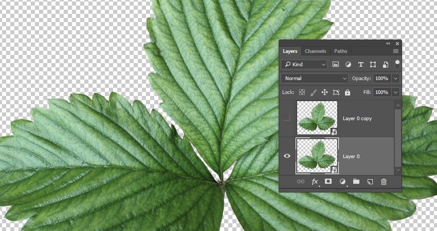Select the Layer 0 copy thumbnail
The width and height of the screenshot is (437, 231).
click(317, 118)
